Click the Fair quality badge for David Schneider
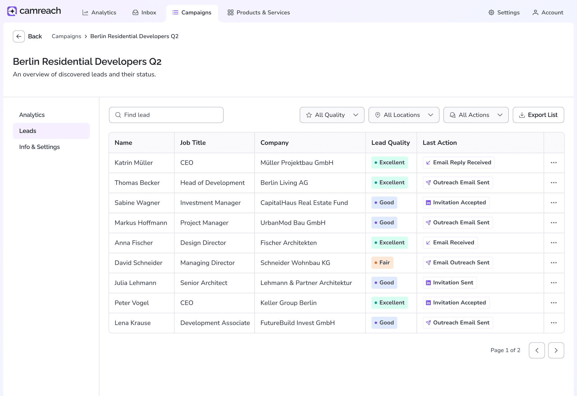577x396 pixels. [382, 263]
